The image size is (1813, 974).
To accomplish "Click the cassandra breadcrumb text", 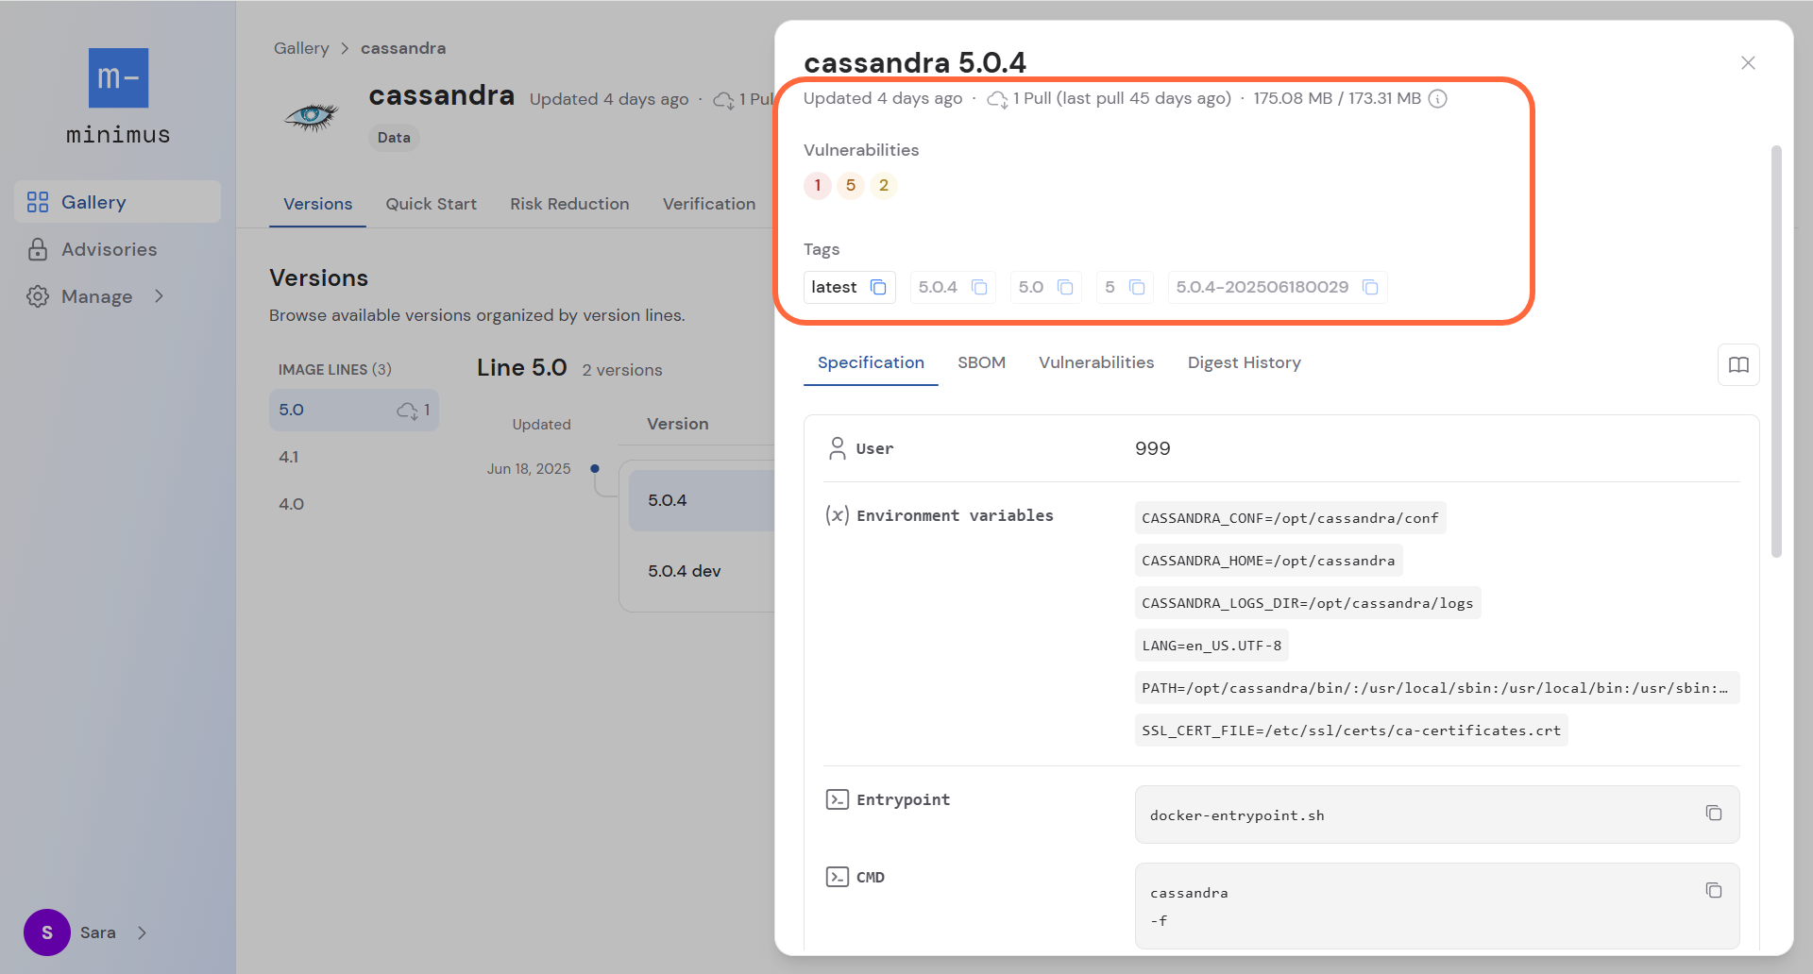I will tap(403, 48).
